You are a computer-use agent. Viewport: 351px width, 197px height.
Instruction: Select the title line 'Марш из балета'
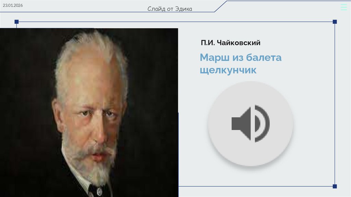(241, 57)
